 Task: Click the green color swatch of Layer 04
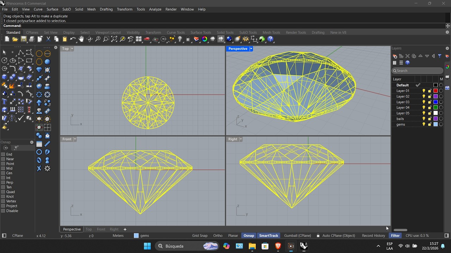coord(435,108)
